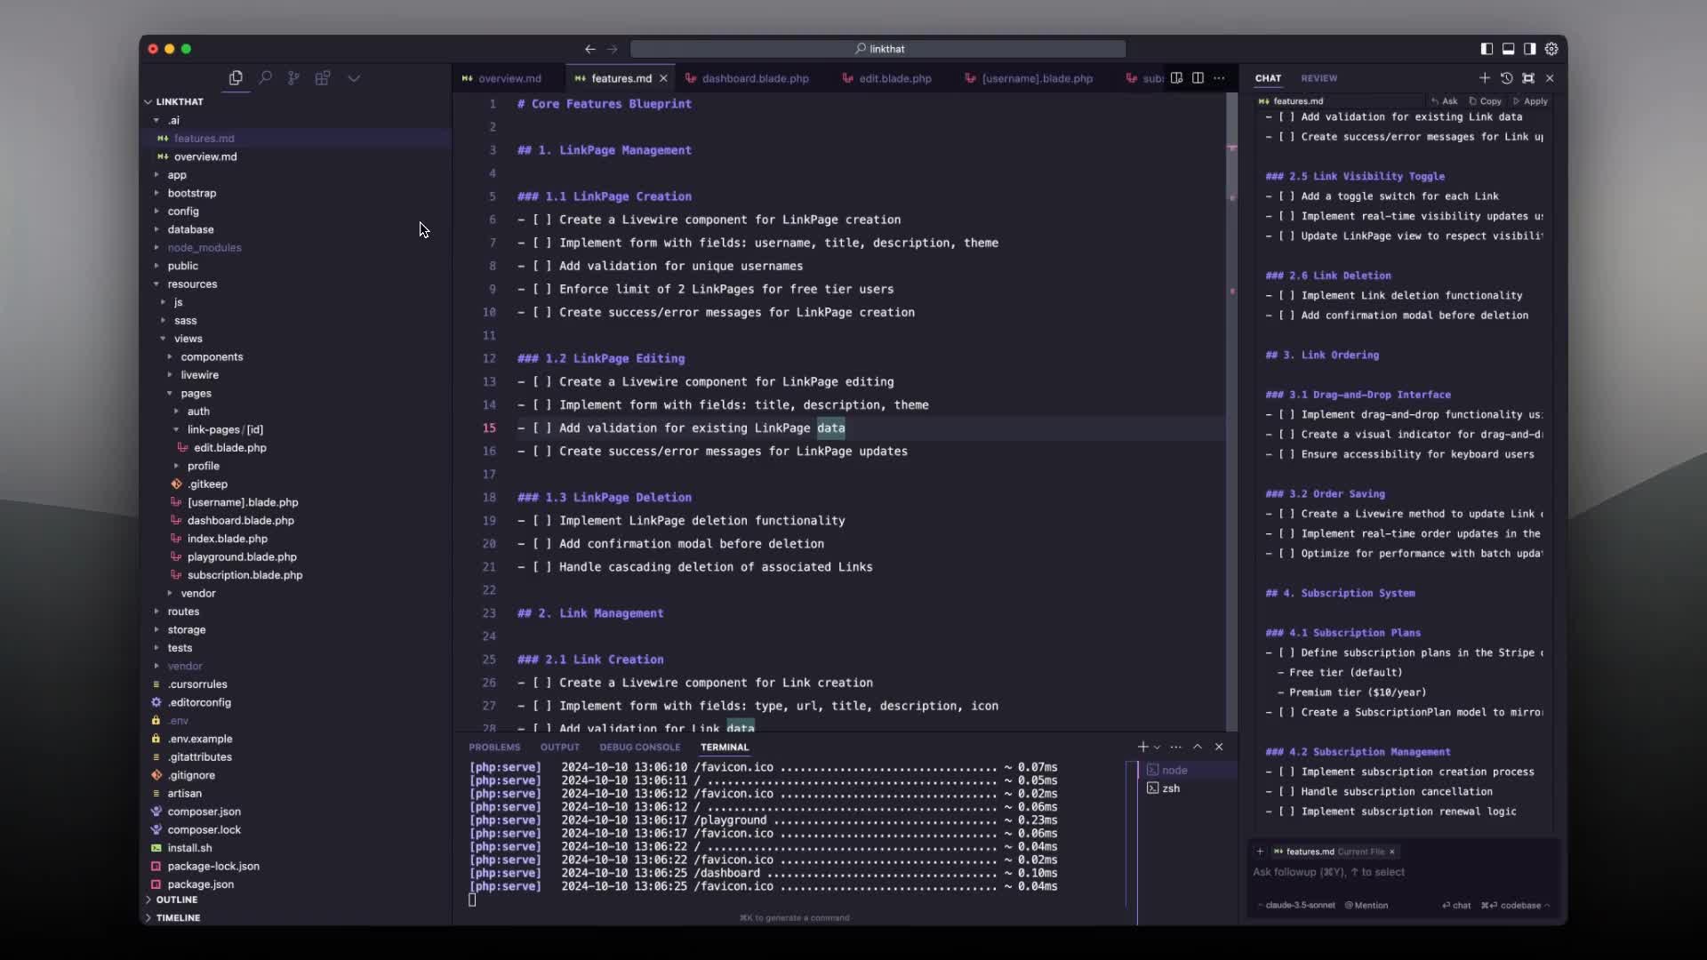Collapse the views folder

295,339
